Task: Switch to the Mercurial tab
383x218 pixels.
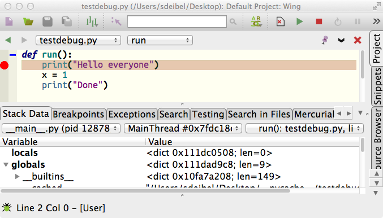Action: pos(314,114)
